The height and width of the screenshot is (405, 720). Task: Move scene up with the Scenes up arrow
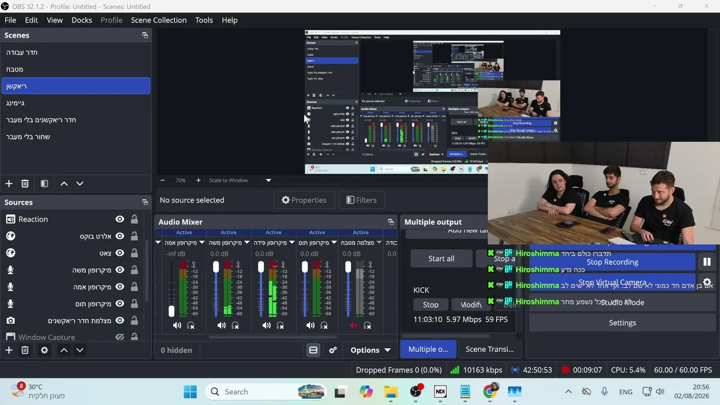(x=64, y=183)
